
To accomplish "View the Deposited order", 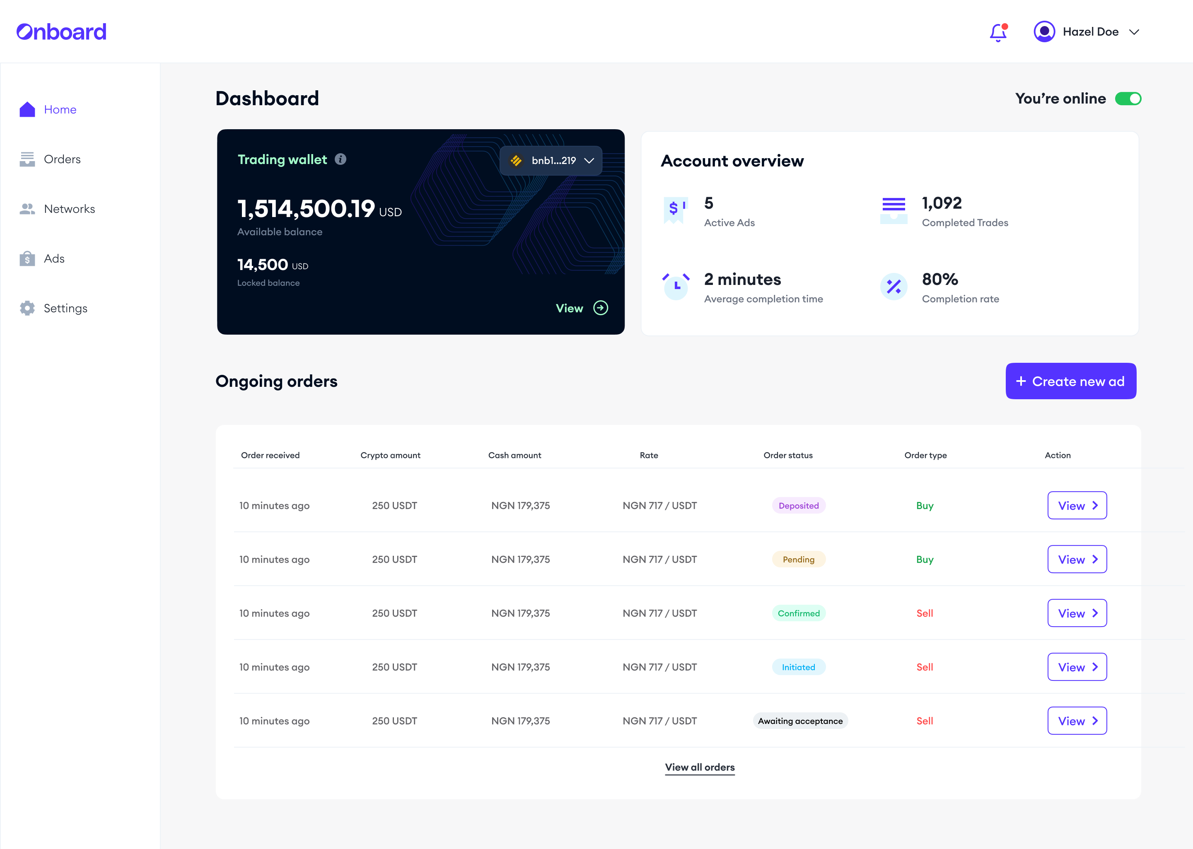I will 1077,505.
